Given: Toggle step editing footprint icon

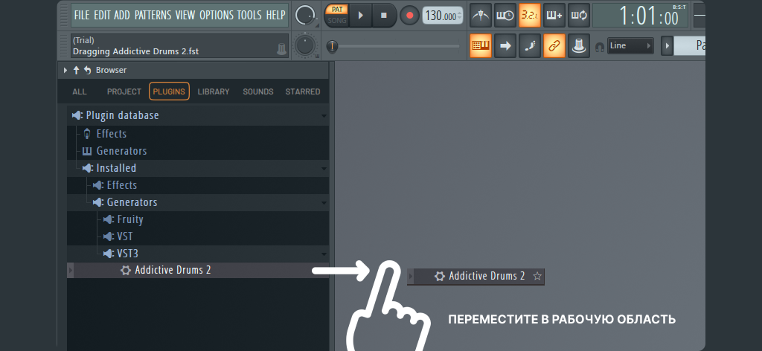Looking at the screenshot, I should click(530, 45).
